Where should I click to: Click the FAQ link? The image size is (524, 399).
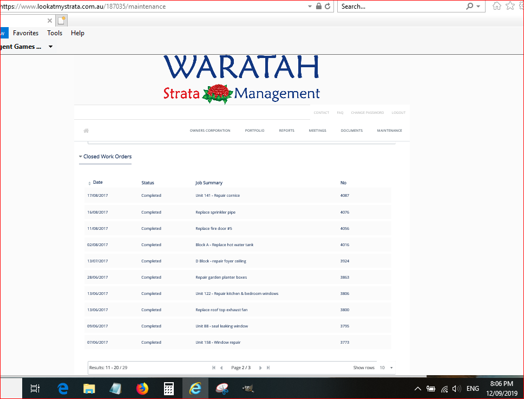(x=340, y=113)
